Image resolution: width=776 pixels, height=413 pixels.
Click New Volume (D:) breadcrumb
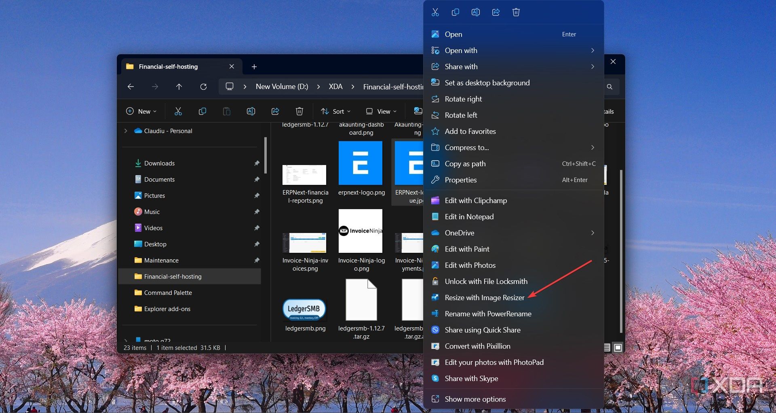click(x=282, y=87)
